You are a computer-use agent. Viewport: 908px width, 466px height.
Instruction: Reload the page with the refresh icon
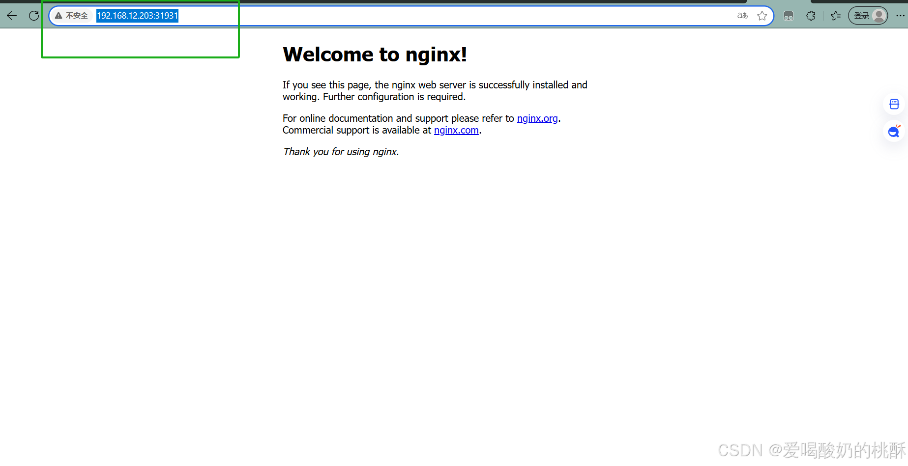[x=34, y=16]
